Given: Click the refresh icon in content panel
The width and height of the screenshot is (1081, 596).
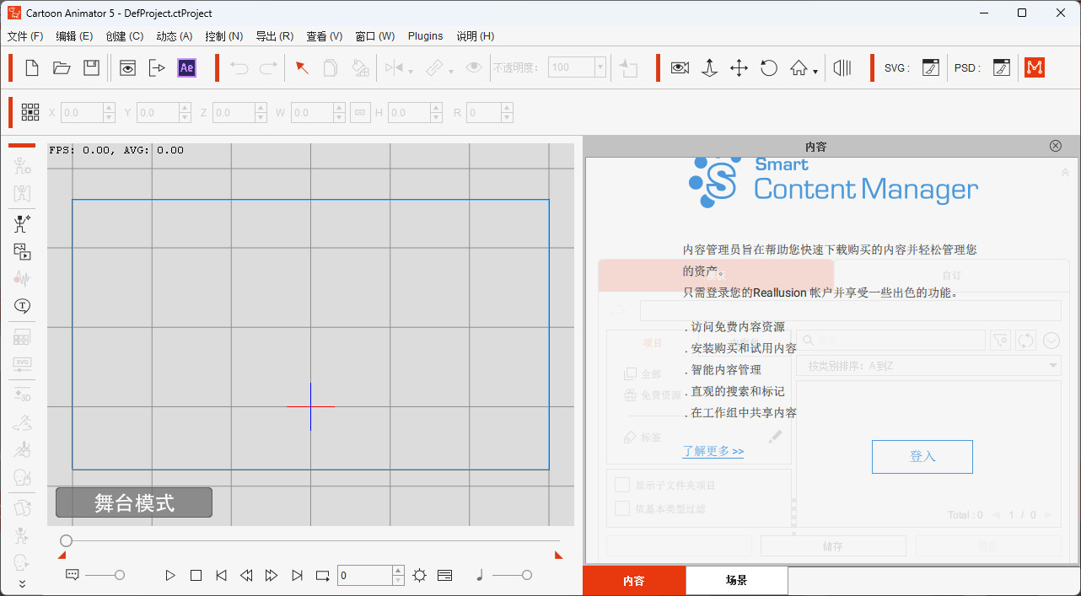Looking at the screenshot, I should click(1025, 340).
